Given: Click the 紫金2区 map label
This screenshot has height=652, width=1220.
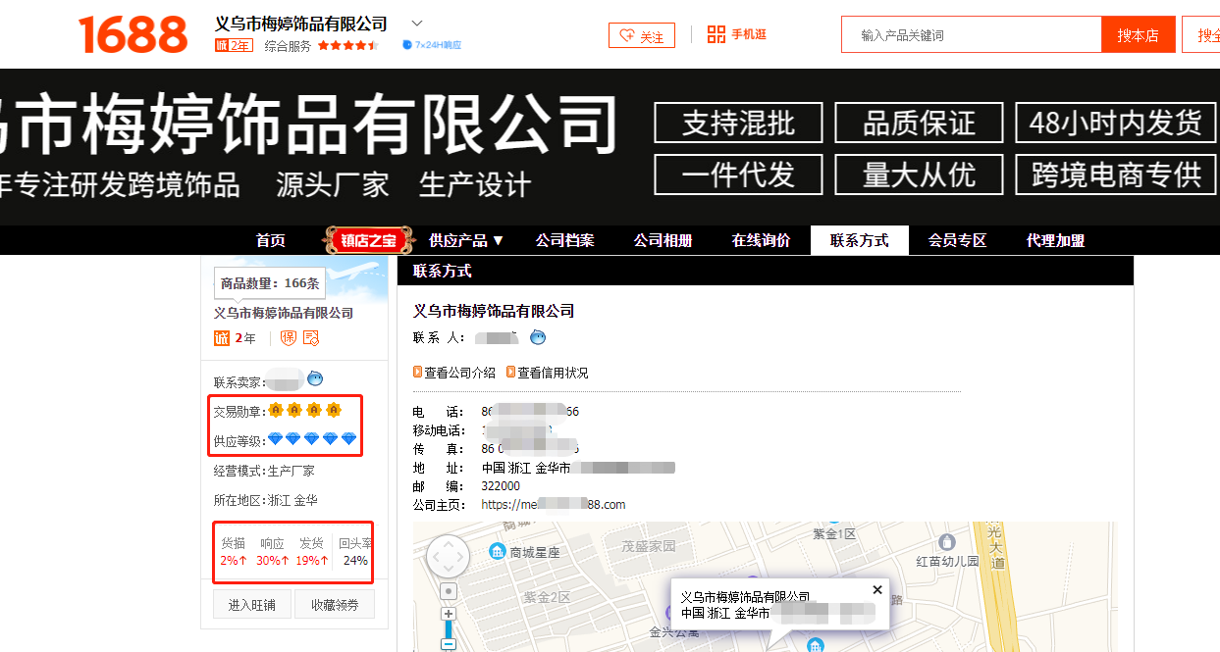Looking at the screenshot, I should [x=547, y=596].
